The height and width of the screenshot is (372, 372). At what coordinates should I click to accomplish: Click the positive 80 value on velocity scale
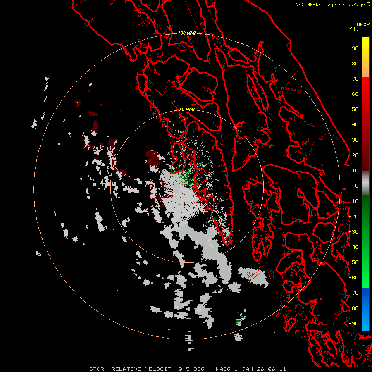pyautogui.click(x=355, y=63)
